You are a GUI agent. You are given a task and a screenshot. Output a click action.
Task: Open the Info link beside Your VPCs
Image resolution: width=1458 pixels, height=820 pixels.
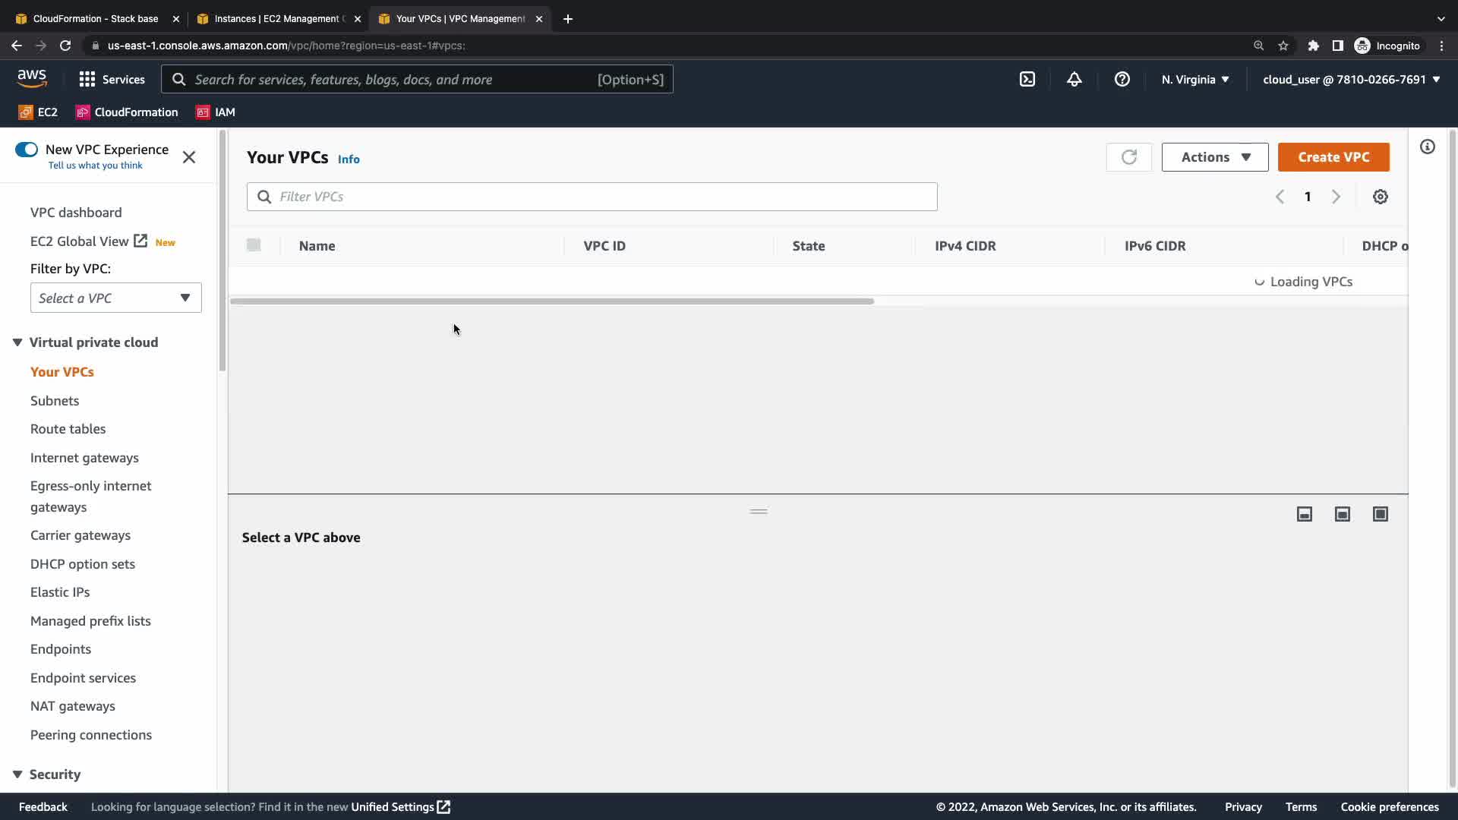[x=349, y=159]
